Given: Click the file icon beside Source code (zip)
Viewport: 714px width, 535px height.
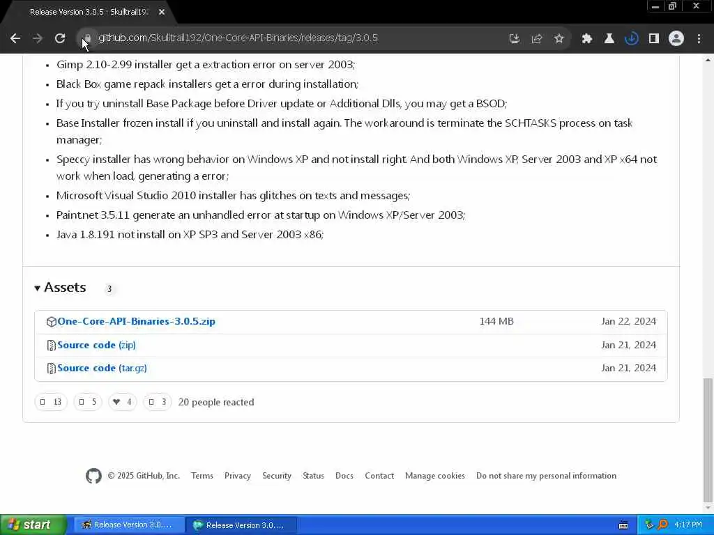Looking at the screenshot, I should pyautogui.click(x=51, y=346).
